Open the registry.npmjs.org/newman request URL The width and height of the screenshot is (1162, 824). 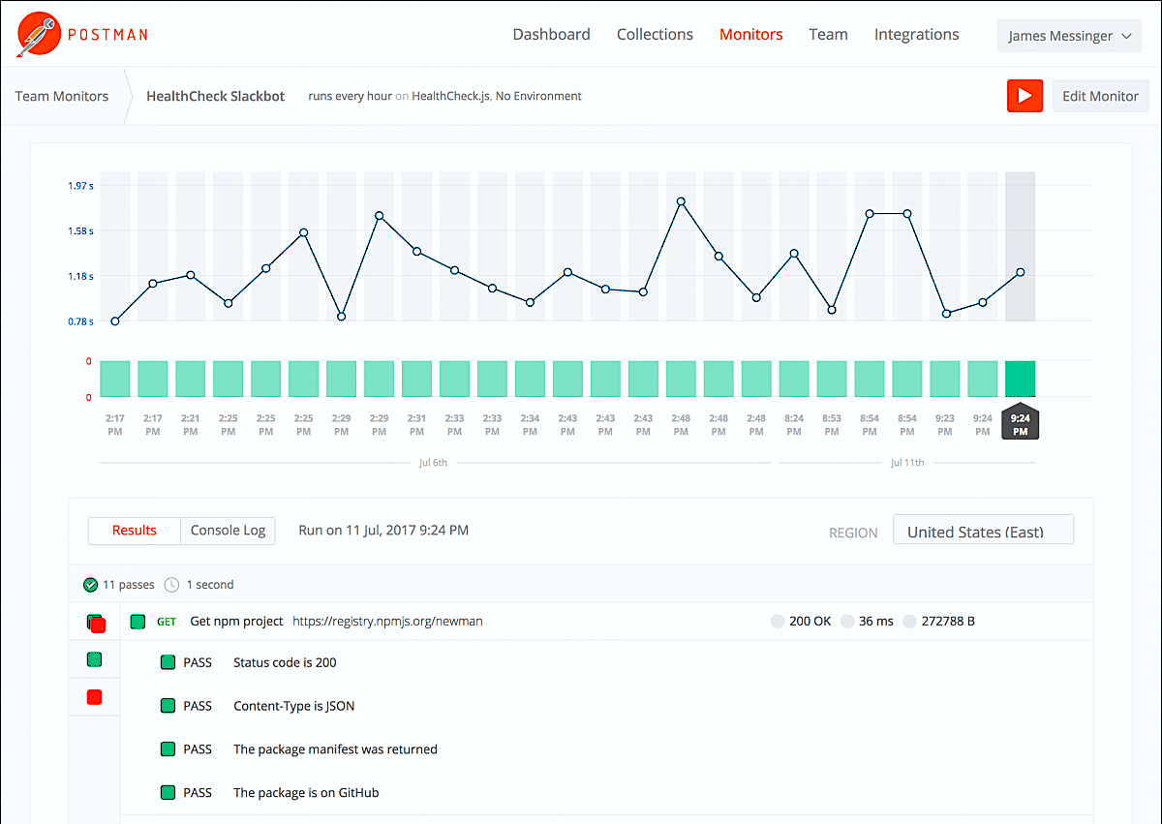coord(387,622)
